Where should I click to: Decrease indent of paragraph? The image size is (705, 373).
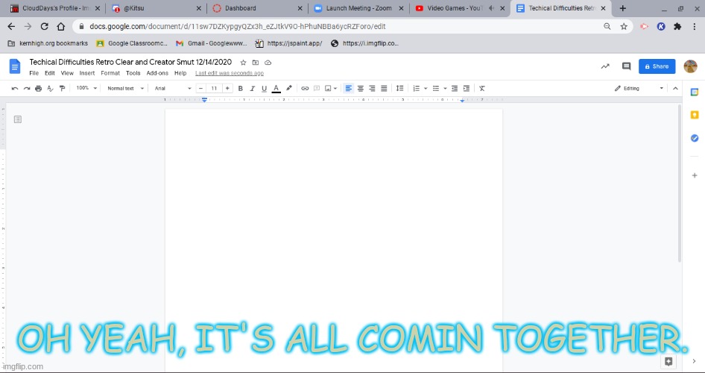pyautogui.click(x=455, y=88)
